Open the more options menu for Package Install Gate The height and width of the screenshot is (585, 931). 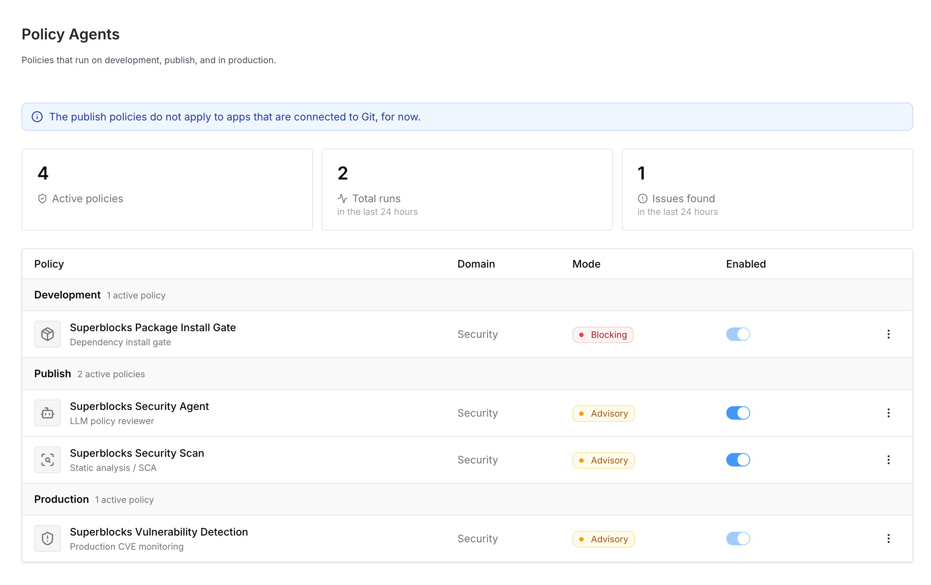click(x=889, y=334)
